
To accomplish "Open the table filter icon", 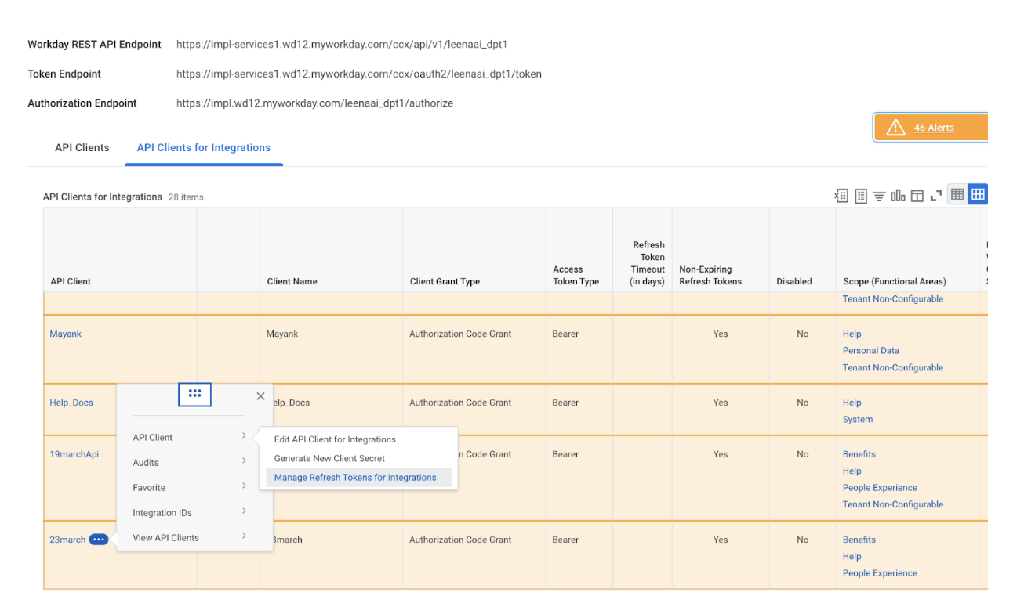I will point(879,196).
